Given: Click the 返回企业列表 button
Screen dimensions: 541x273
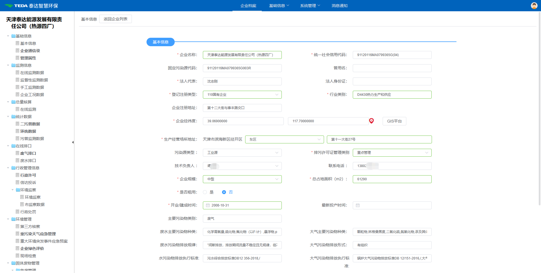Looking at the screenshot, I should pyautogui.click(x=116, y=19).
